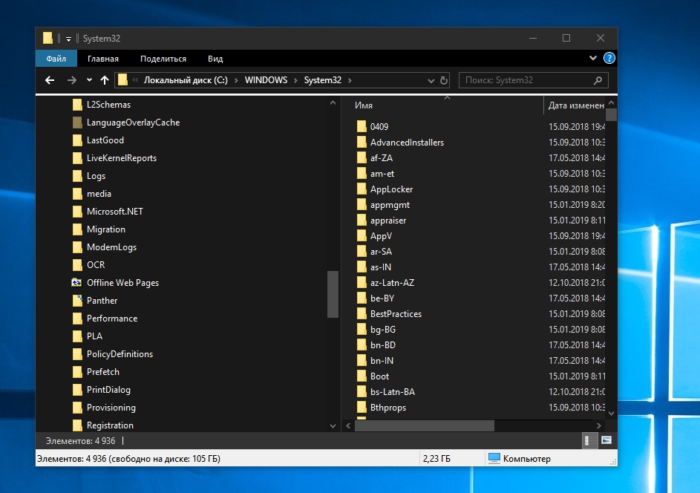Open recent locations dropdown arrow
This screenshot has height=493, width=700.
89,80
